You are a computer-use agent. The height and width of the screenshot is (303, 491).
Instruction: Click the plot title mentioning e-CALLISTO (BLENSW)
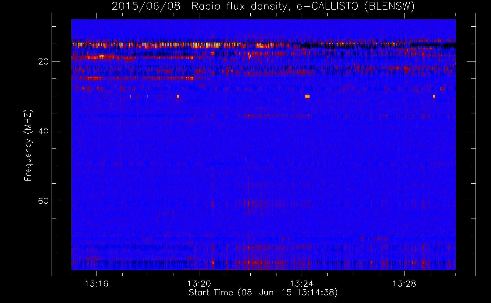pyautogui.click(x=263, y=6)
